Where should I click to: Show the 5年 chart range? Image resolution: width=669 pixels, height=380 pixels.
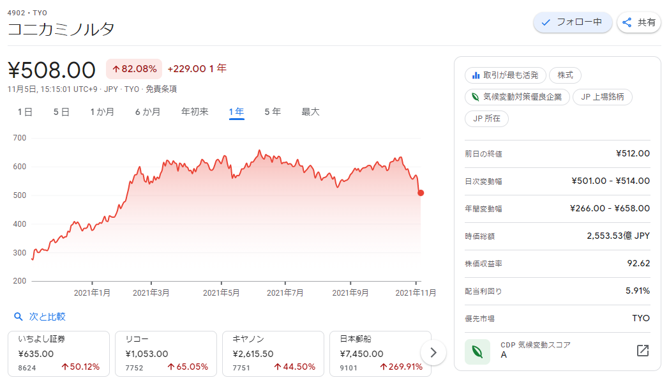pos(273,112)
